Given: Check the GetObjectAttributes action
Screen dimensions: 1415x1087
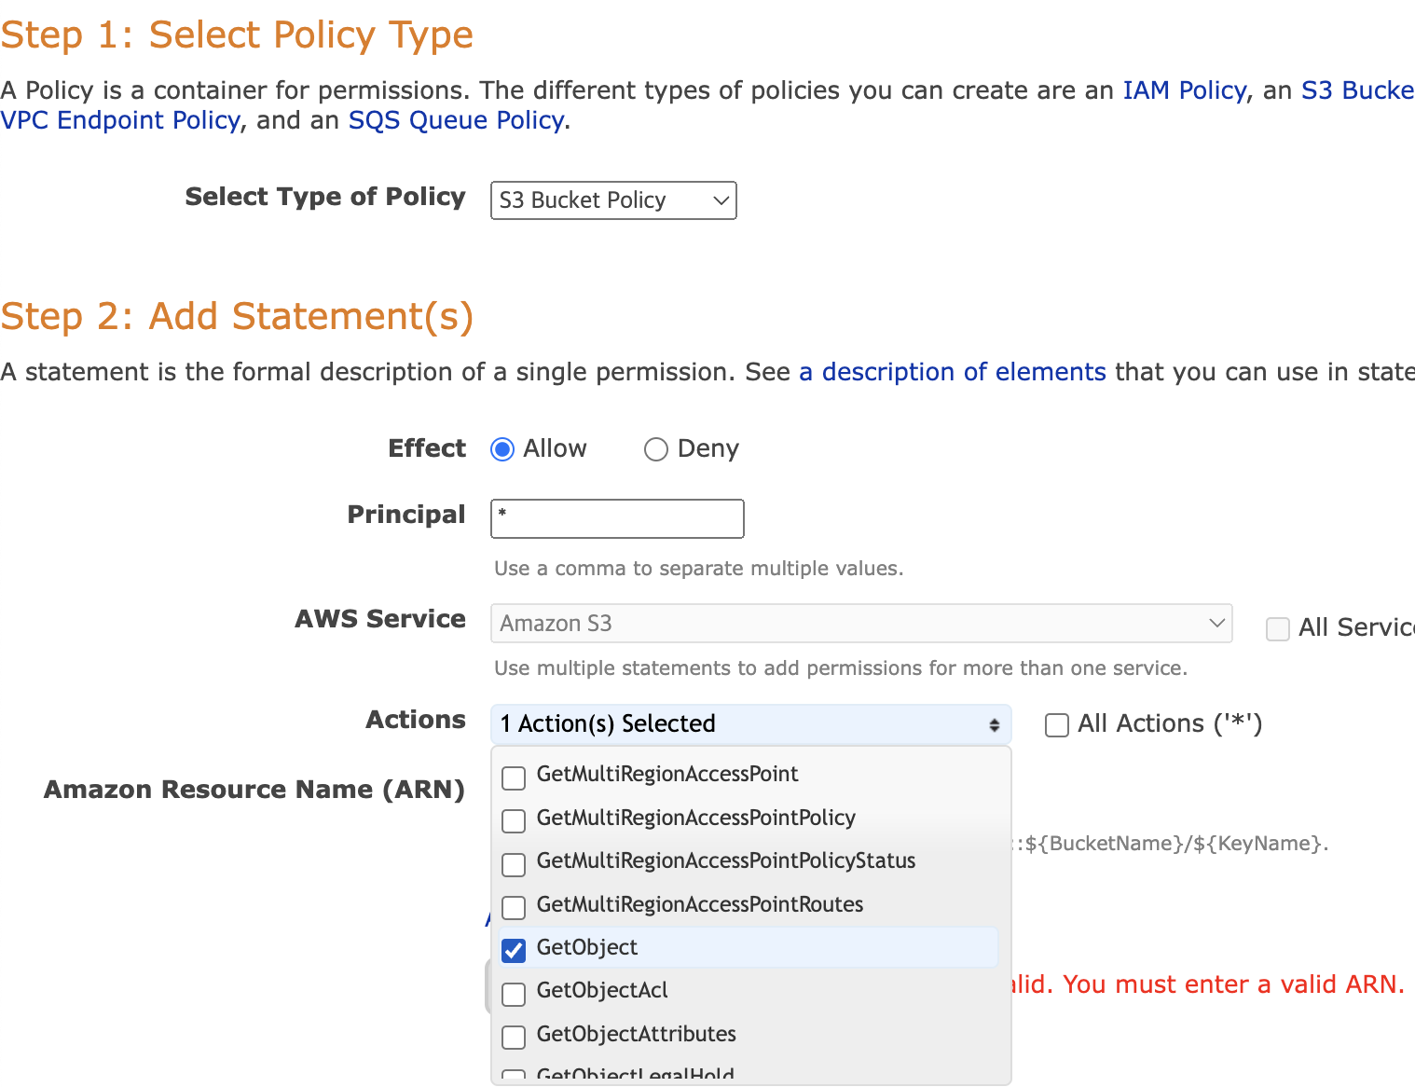Looking at the screenshot, I should 514,1037.
